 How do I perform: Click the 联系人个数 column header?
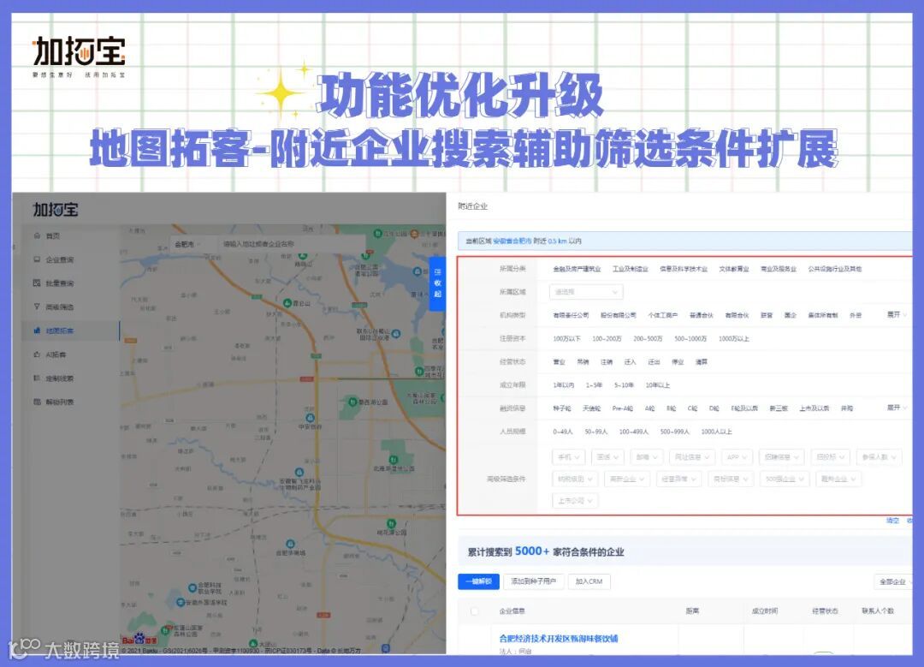coord(878,611)
